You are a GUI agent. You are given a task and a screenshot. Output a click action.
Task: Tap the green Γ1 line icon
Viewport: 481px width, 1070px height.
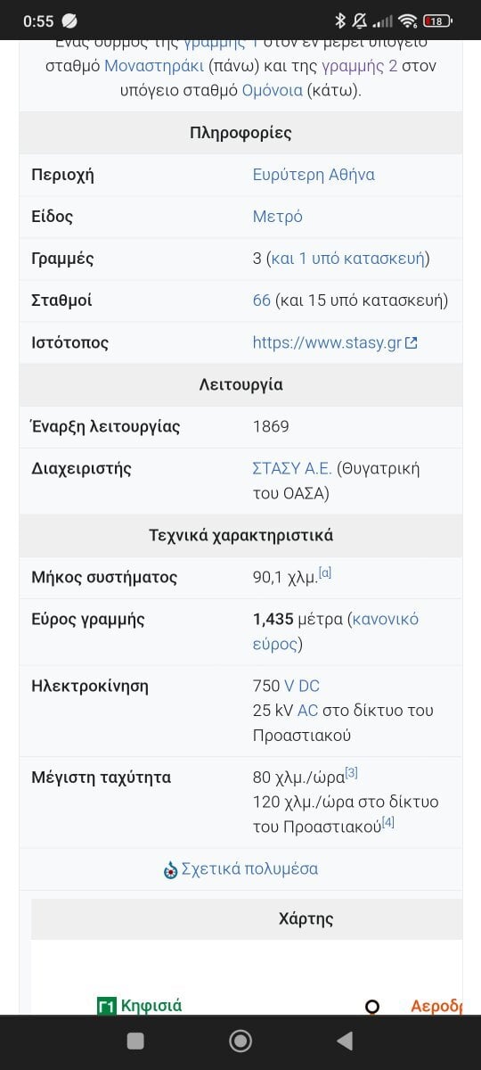pyautogui.click(x=107, y=1006)
